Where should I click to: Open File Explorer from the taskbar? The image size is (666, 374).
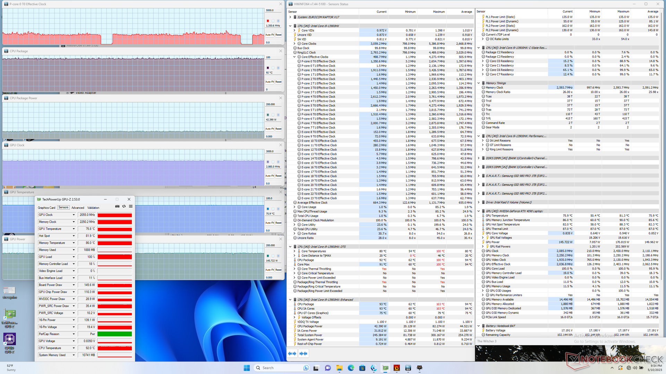pyautogui.click(x=339, y=368)
